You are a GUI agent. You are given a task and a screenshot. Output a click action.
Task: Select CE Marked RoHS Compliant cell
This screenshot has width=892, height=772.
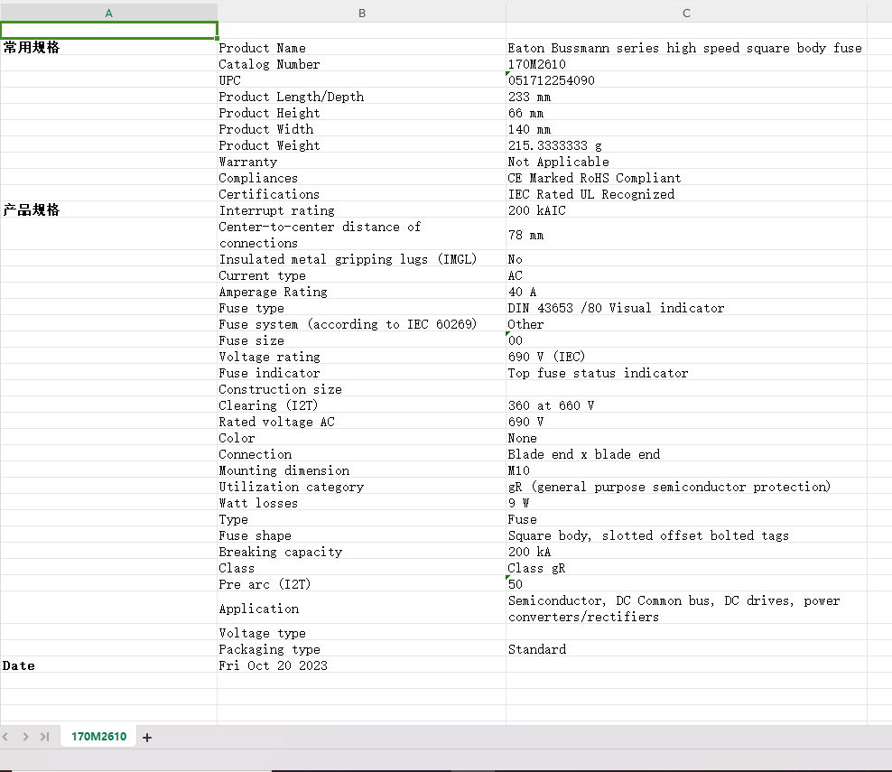(x=686, y=178)
